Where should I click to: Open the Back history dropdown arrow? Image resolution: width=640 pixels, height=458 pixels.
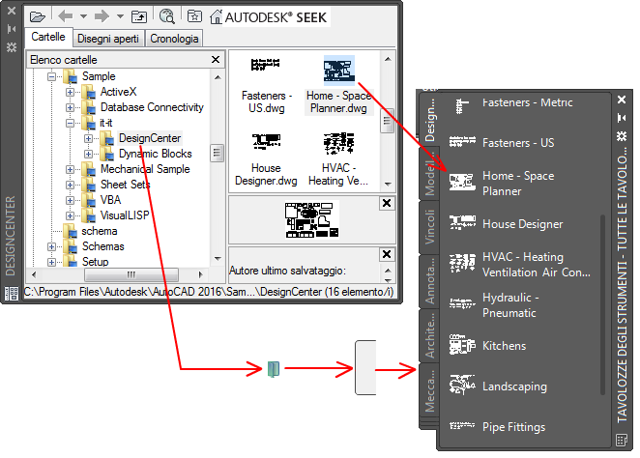tap(83, 16)
